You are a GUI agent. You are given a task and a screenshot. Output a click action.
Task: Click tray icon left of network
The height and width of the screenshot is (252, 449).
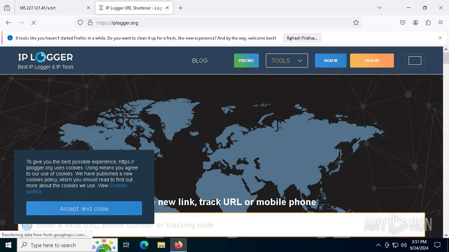click(x=387, y=245)
